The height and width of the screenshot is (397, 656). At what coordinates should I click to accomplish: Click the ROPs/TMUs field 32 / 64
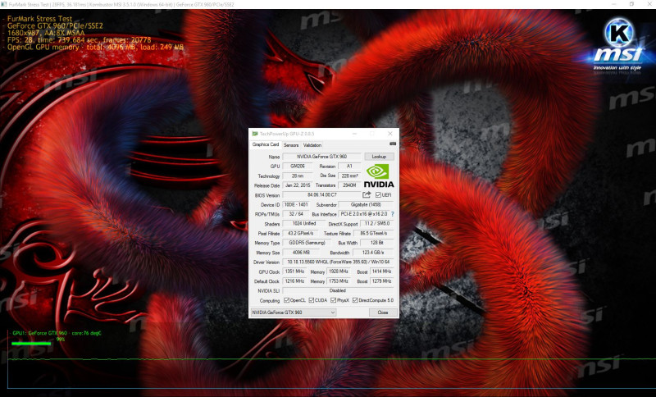point(296,214)
